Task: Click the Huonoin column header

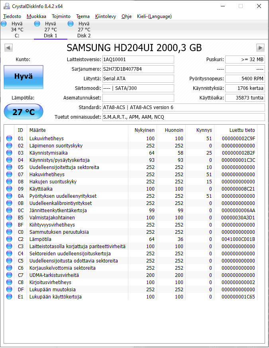Action: coord(171,130)
